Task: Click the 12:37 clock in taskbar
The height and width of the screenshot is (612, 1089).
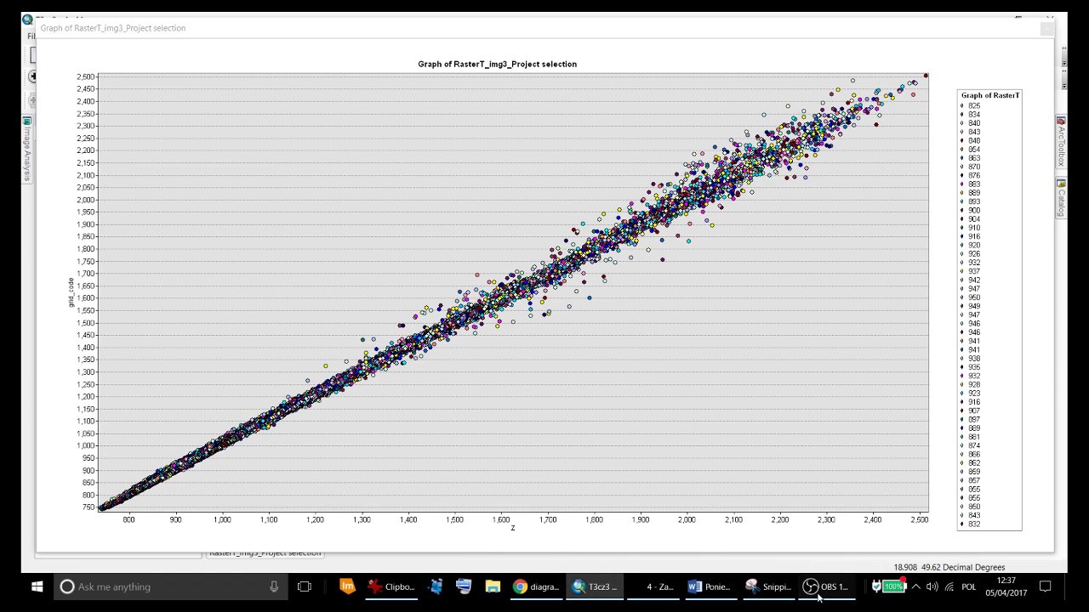Action: (1006, 581)
